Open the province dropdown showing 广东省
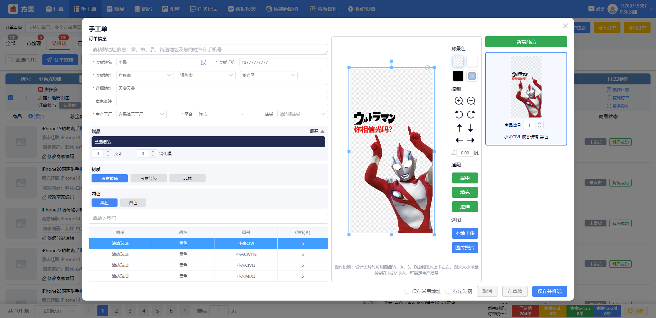 click(x=145, y=75)
